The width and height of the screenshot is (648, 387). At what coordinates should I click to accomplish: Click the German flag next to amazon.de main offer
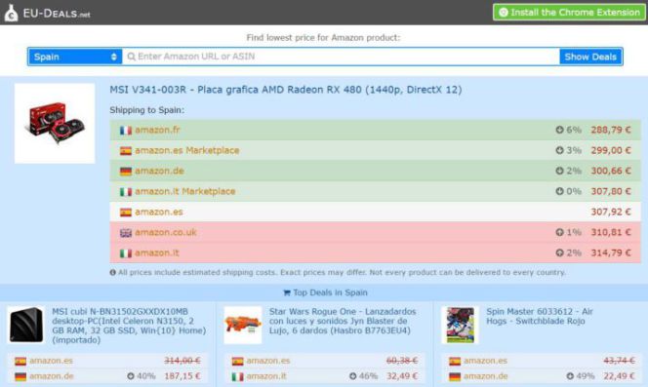coord(126,172)
